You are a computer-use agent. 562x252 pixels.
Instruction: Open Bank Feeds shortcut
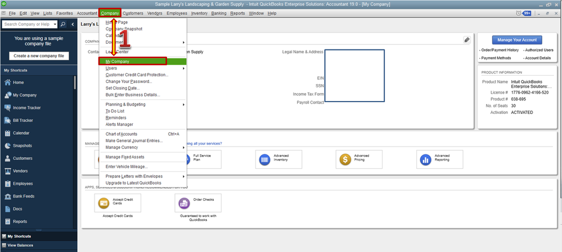19,196
